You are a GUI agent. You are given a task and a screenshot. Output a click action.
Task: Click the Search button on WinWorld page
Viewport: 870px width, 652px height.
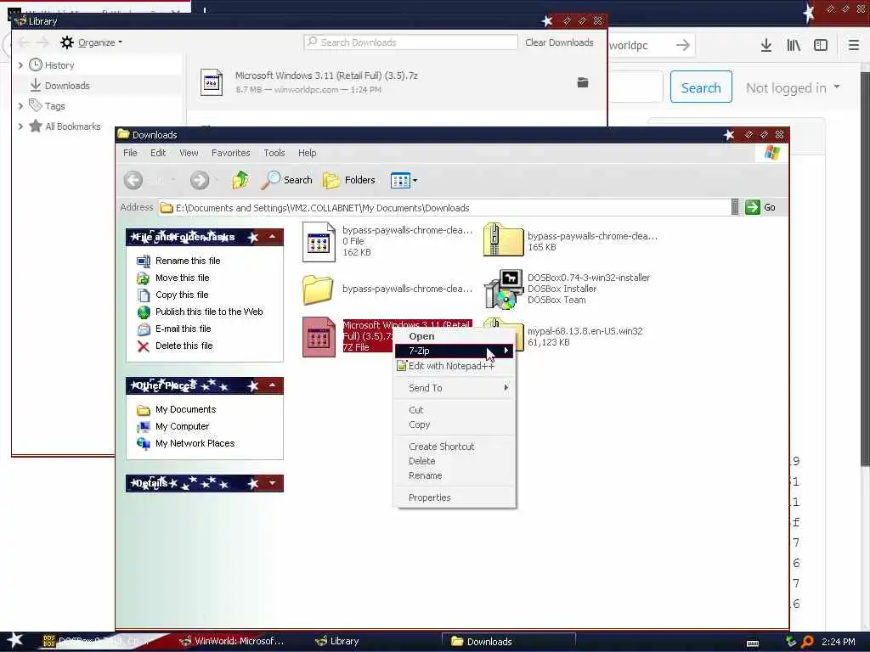coord(701,87)
